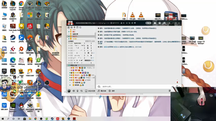216x121 pixels.
Task: Select the headset sidebar tab
Action: (x=72, y=27)
